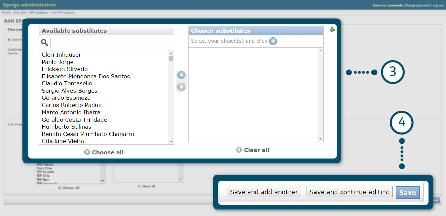Open the Home breadcrumb link
The height and width of the screenshot is (216, 446).
pos(6,13)
